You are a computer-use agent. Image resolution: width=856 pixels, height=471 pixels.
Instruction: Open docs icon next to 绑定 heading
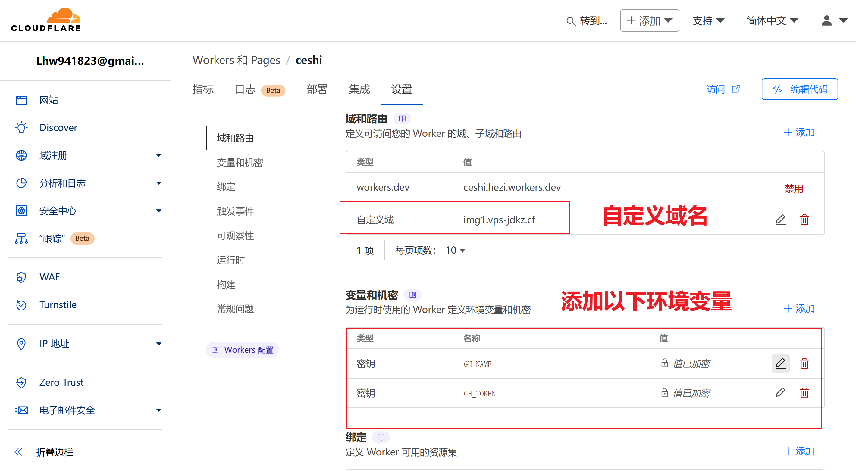381,437
